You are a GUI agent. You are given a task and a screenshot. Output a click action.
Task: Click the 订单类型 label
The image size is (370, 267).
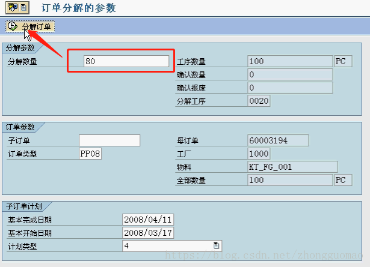click(x=22, y=154)
